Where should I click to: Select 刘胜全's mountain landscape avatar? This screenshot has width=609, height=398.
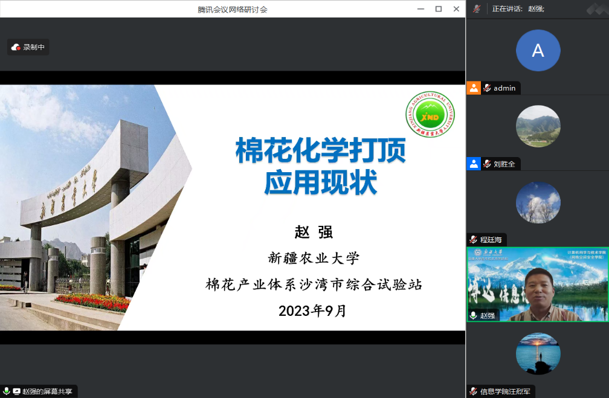pyautogui.click(x=538, y=126)
